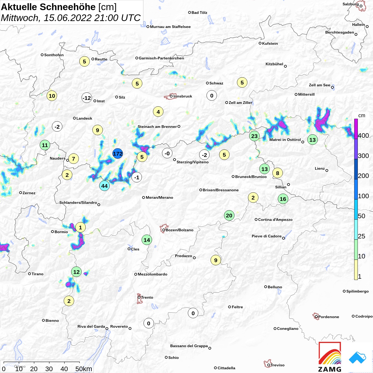Click the Riva del Garda label
Screen dimensions: 373x373
click(91, 326)
